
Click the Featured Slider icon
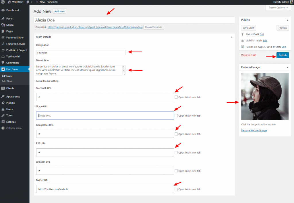[3, 37]
